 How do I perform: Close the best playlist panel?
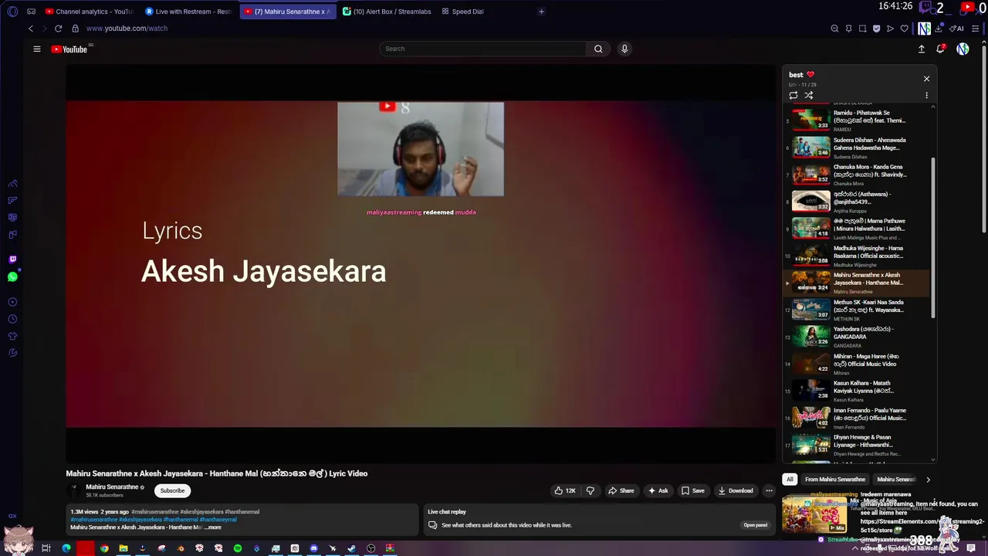click(x=926, y=79)
